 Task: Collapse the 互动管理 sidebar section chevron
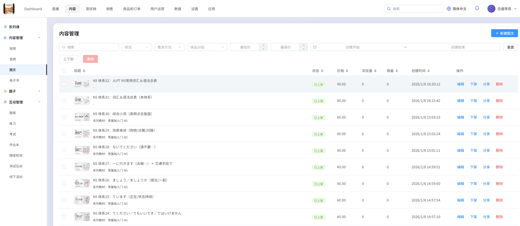(x=39, y=102)
